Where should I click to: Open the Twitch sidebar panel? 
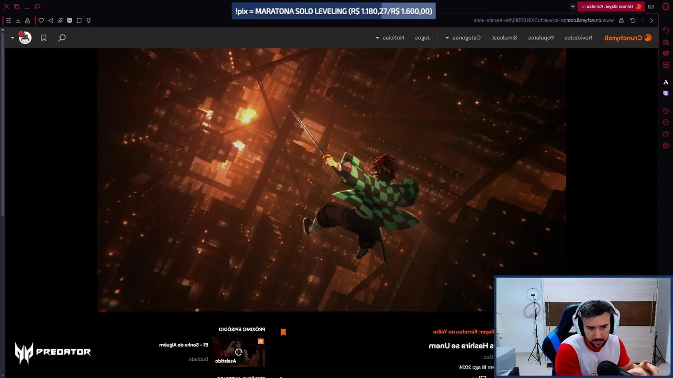point(666,93)
